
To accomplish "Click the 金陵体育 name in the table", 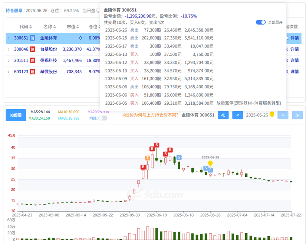I will (49, 38).
